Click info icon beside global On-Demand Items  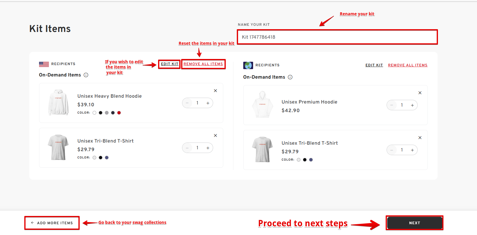click(x=290, y=77)
